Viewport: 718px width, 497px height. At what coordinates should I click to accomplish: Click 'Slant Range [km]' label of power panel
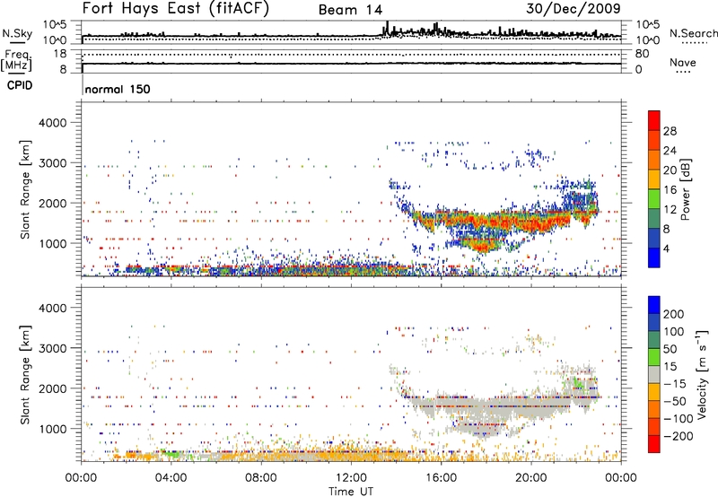pyautogui.click(x=25, y=189)
